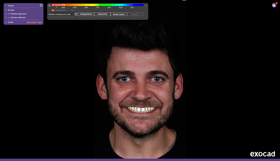280x161 pixels.
Task: Click the MOSTRAR TODO link
Action: click(34, 23)
